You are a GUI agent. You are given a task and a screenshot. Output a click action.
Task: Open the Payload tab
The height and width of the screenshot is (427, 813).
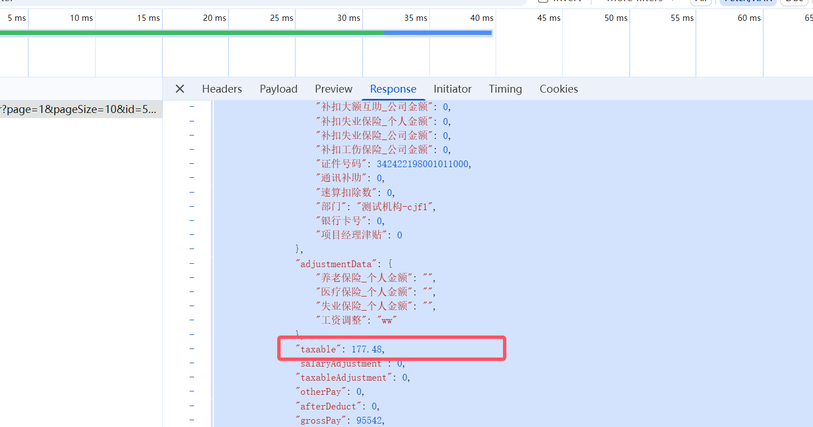pyautogui.click(x=278, y=89)
